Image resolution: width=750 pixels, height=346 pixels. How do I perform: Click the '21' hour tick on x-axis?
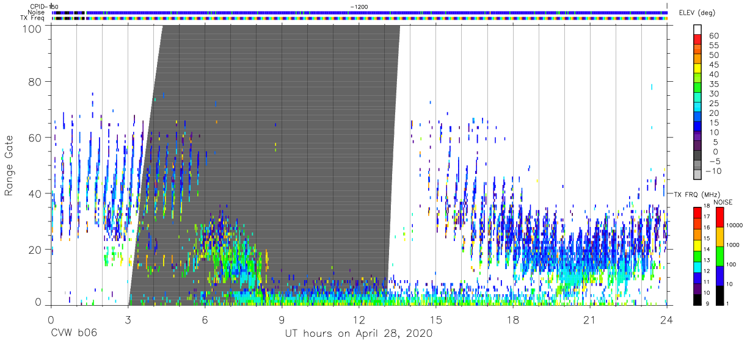coord(590,319)
